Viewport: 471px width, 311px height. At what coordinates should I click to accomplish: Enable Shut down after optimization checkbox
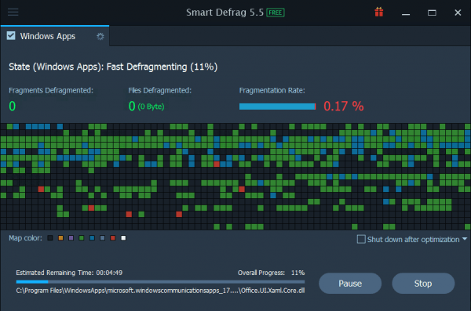pos(361,239)
